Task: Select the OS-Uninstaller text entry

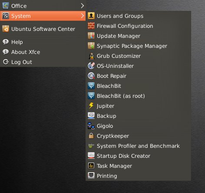Action: click(115, 66)
